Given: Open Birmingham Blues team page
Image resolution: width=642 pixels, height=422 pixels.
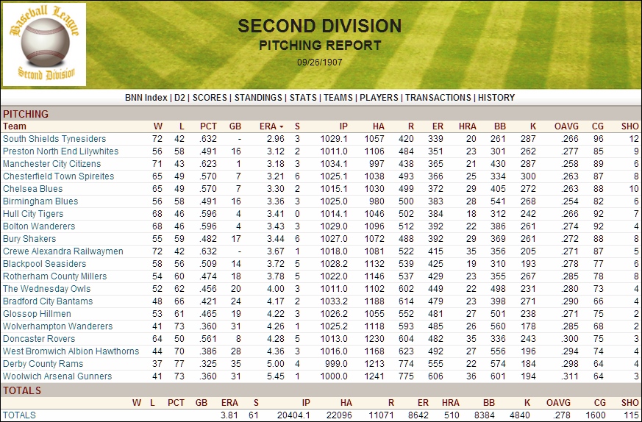Looking at the screenshot, I should point(40,201).
